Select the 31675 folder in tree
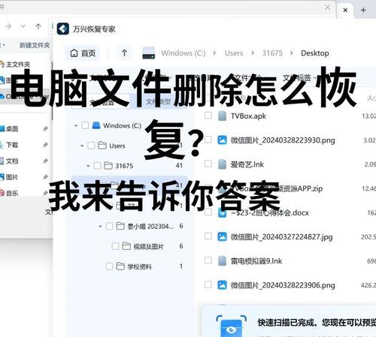 (x=124, y=166)
